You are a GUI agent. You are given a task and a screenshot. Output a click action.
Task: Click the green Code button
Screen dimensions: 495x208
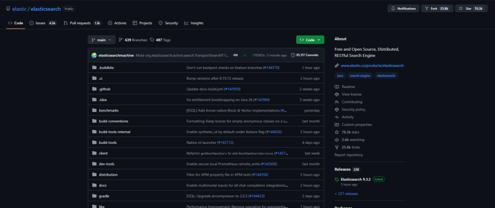(x=310, y=40)
